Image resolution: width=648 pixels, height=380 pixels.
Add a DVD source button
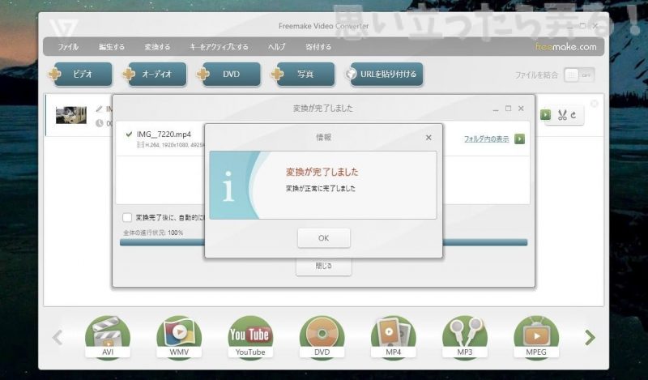pyautogui.click(x=228, y=74)
